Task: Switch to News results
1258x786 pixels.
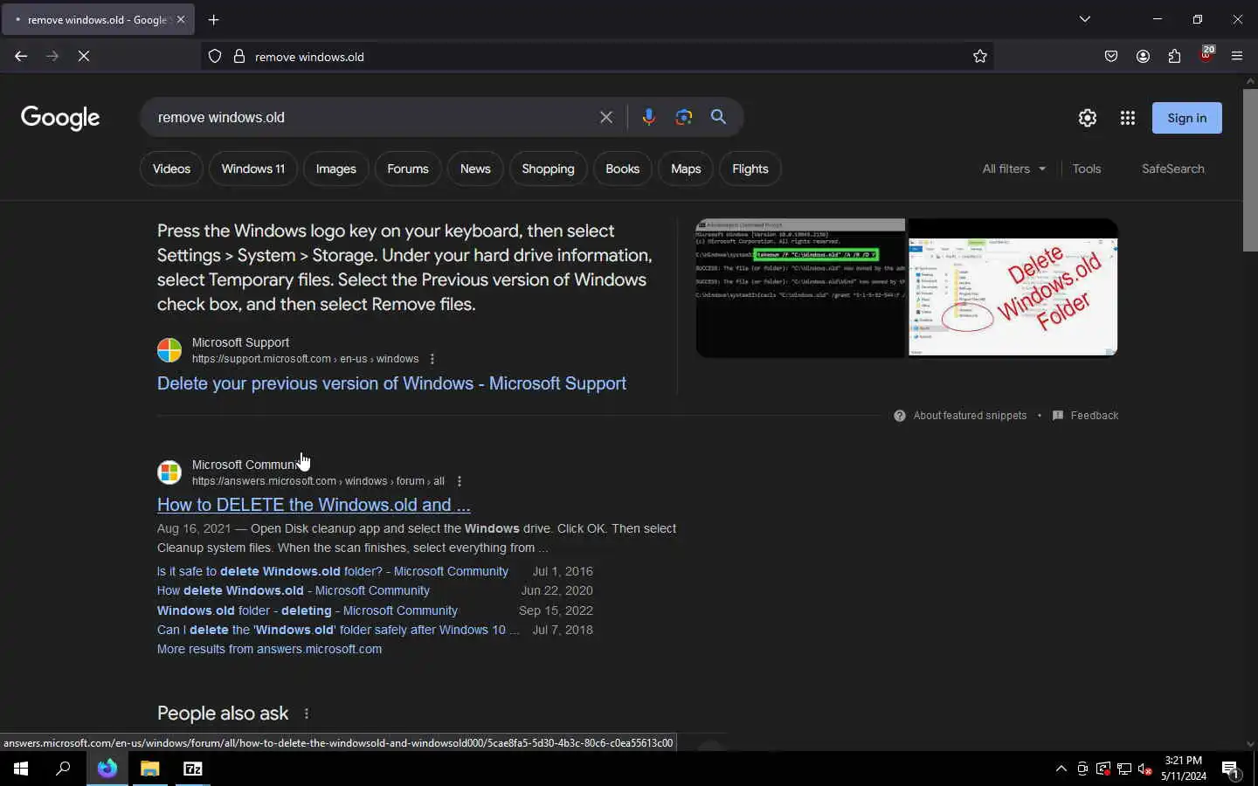Action: pyautogui.click(x=475, y=169)
